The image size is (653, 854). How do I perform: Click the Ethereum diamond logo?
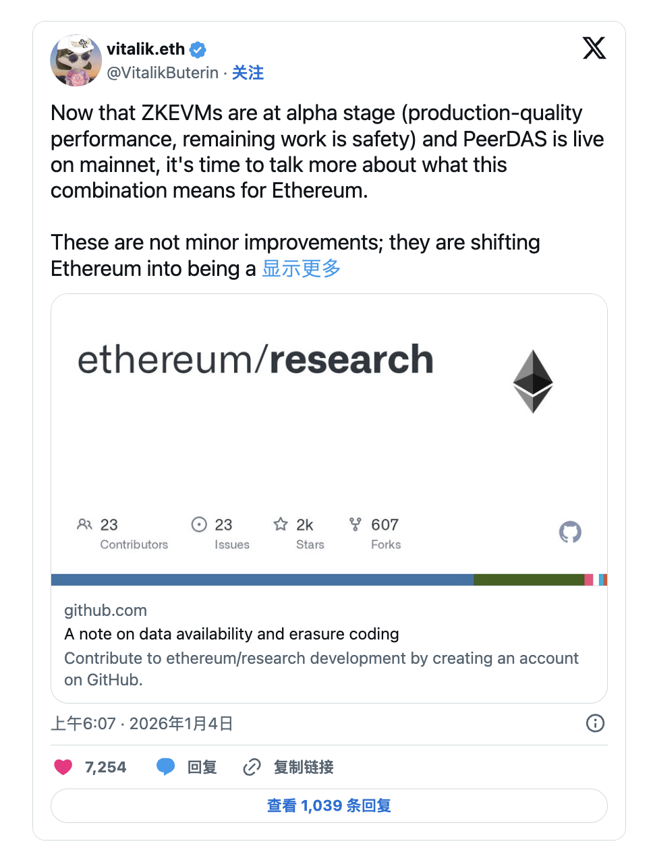533,381
